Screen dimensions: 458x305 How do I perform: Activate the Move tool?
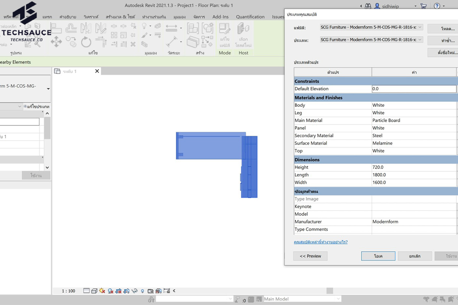point(56,41)
